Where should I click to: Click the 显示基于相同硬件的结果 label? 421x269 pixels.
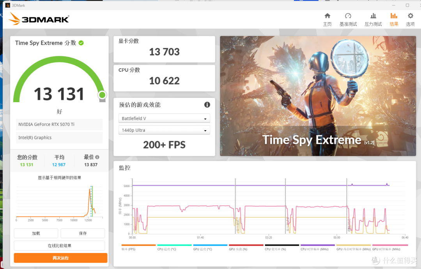click(x=59, y=178)
